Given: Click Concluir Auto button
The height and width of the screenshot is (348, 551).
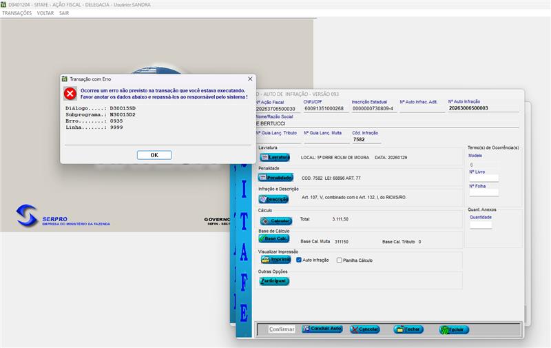Looking at the screenshot, I should [x=322, y=329].
